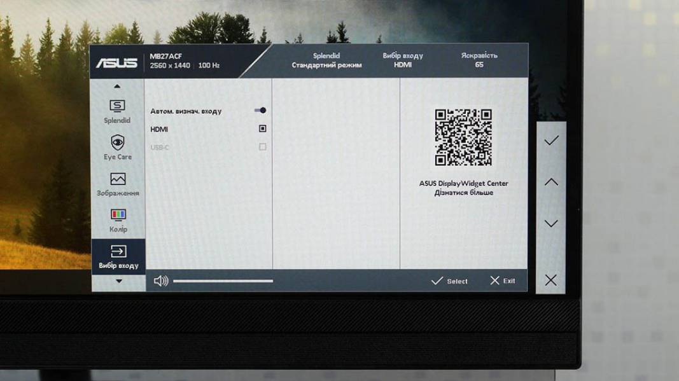This screenshot has width=679, height=381.
Task: Click the ASUS logo in the menu
Action: point(118,61)
